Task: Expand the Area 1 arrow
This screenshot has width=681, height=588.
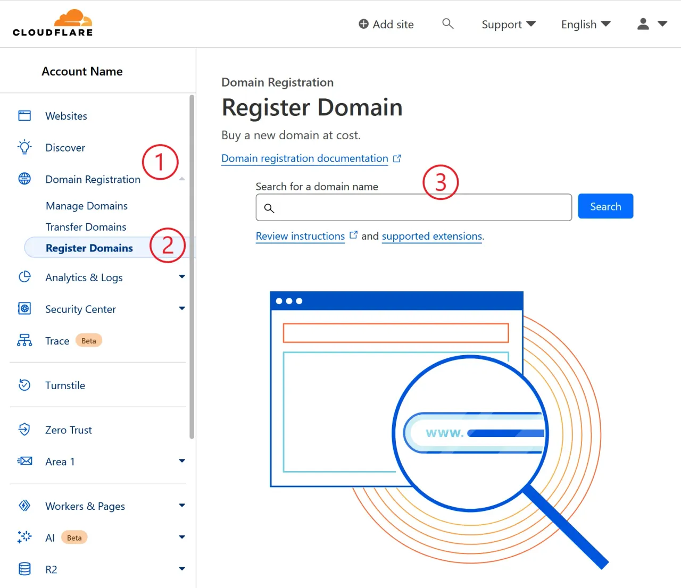Action: pyautogui.click(x=182, y=461)
